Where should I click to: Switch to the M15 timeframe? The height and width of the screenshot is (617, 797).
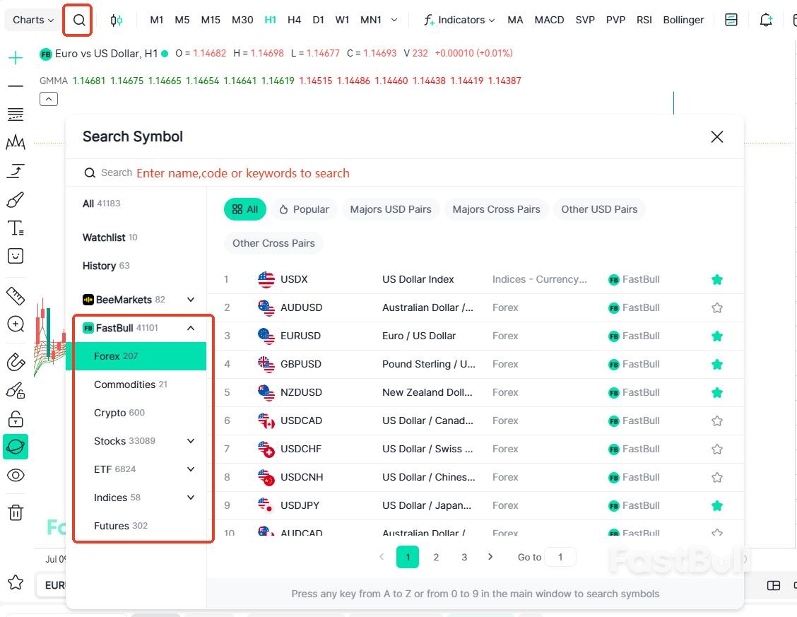[x=211, y=20]
